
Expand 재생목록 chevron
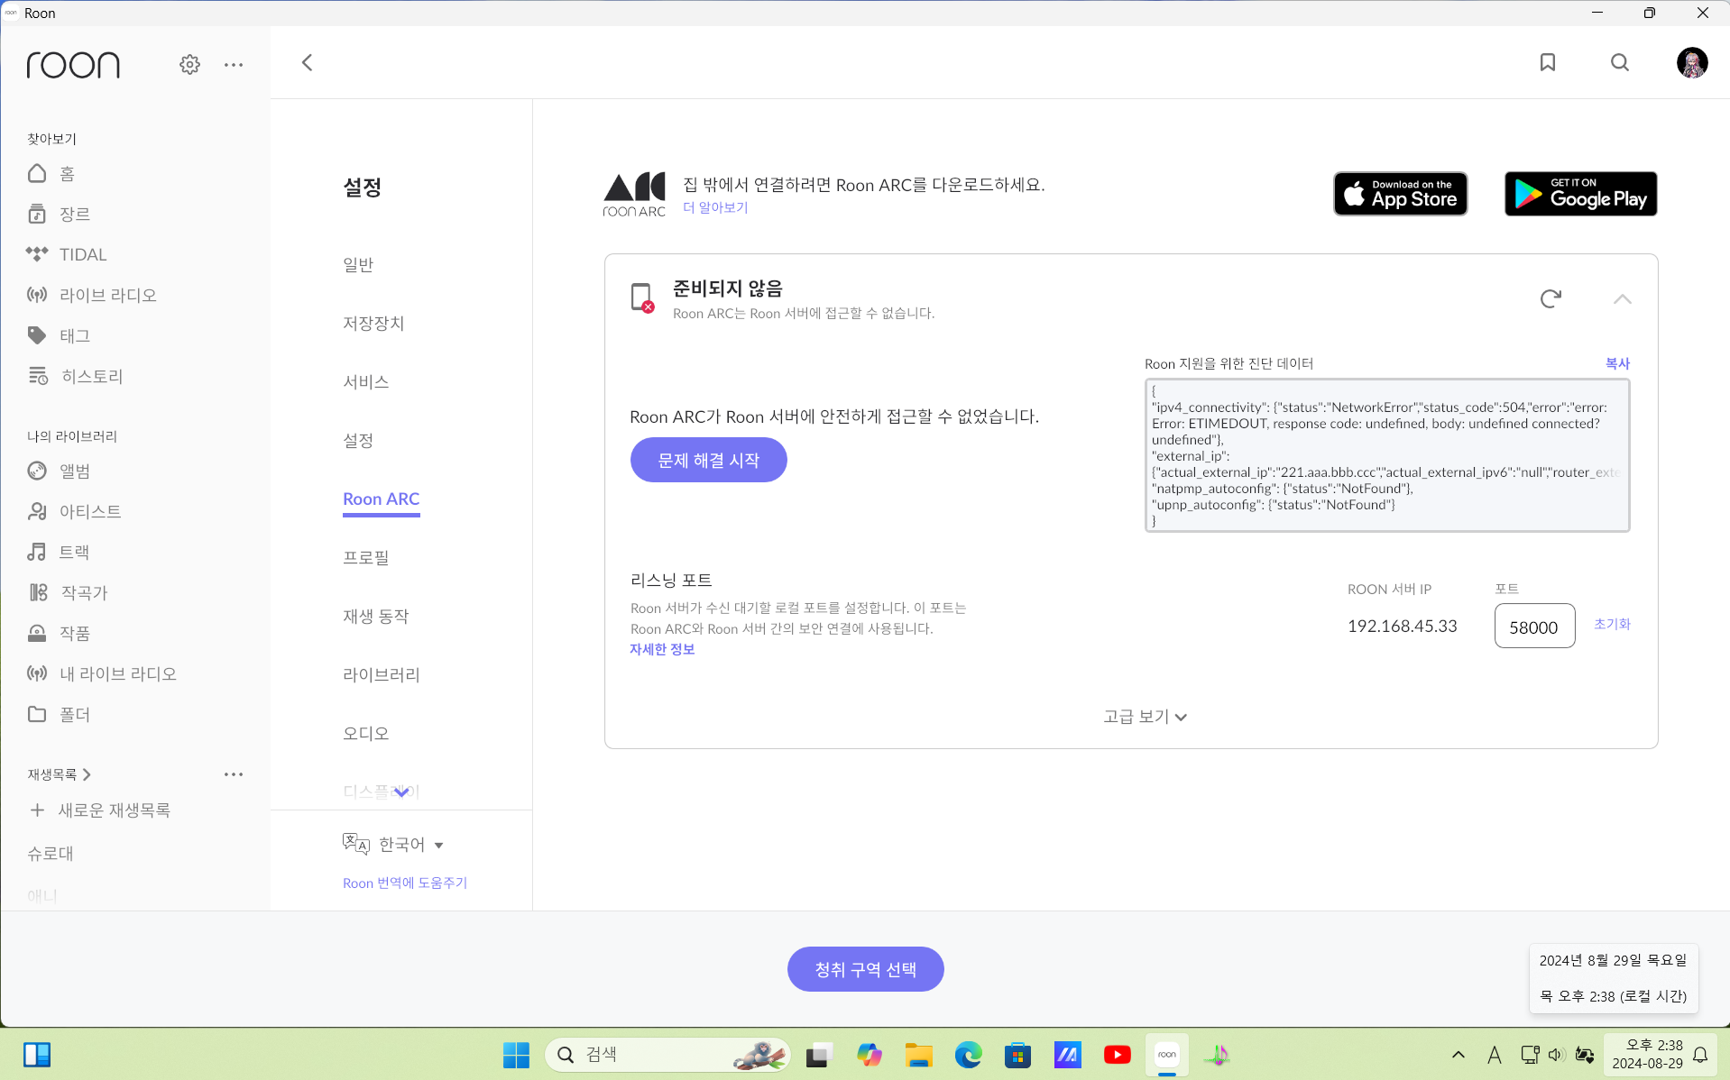tap(87, 774)
